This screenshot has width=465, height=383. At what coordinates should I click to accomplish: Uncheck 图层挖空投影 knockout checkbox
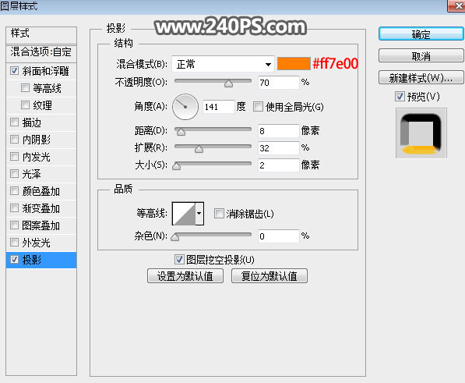[x=179, y=260]
